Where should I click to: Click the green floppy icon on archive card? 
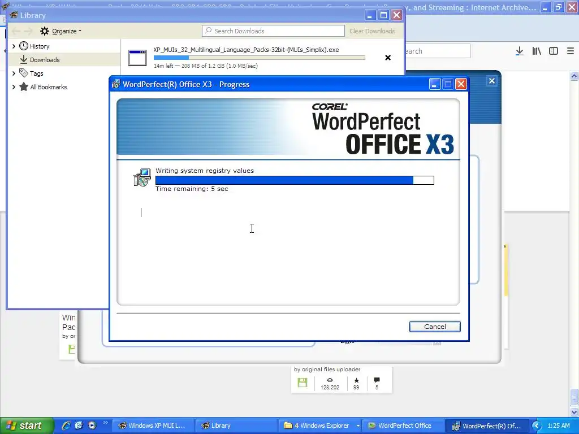pyautogui.click(x=303, y=383)
